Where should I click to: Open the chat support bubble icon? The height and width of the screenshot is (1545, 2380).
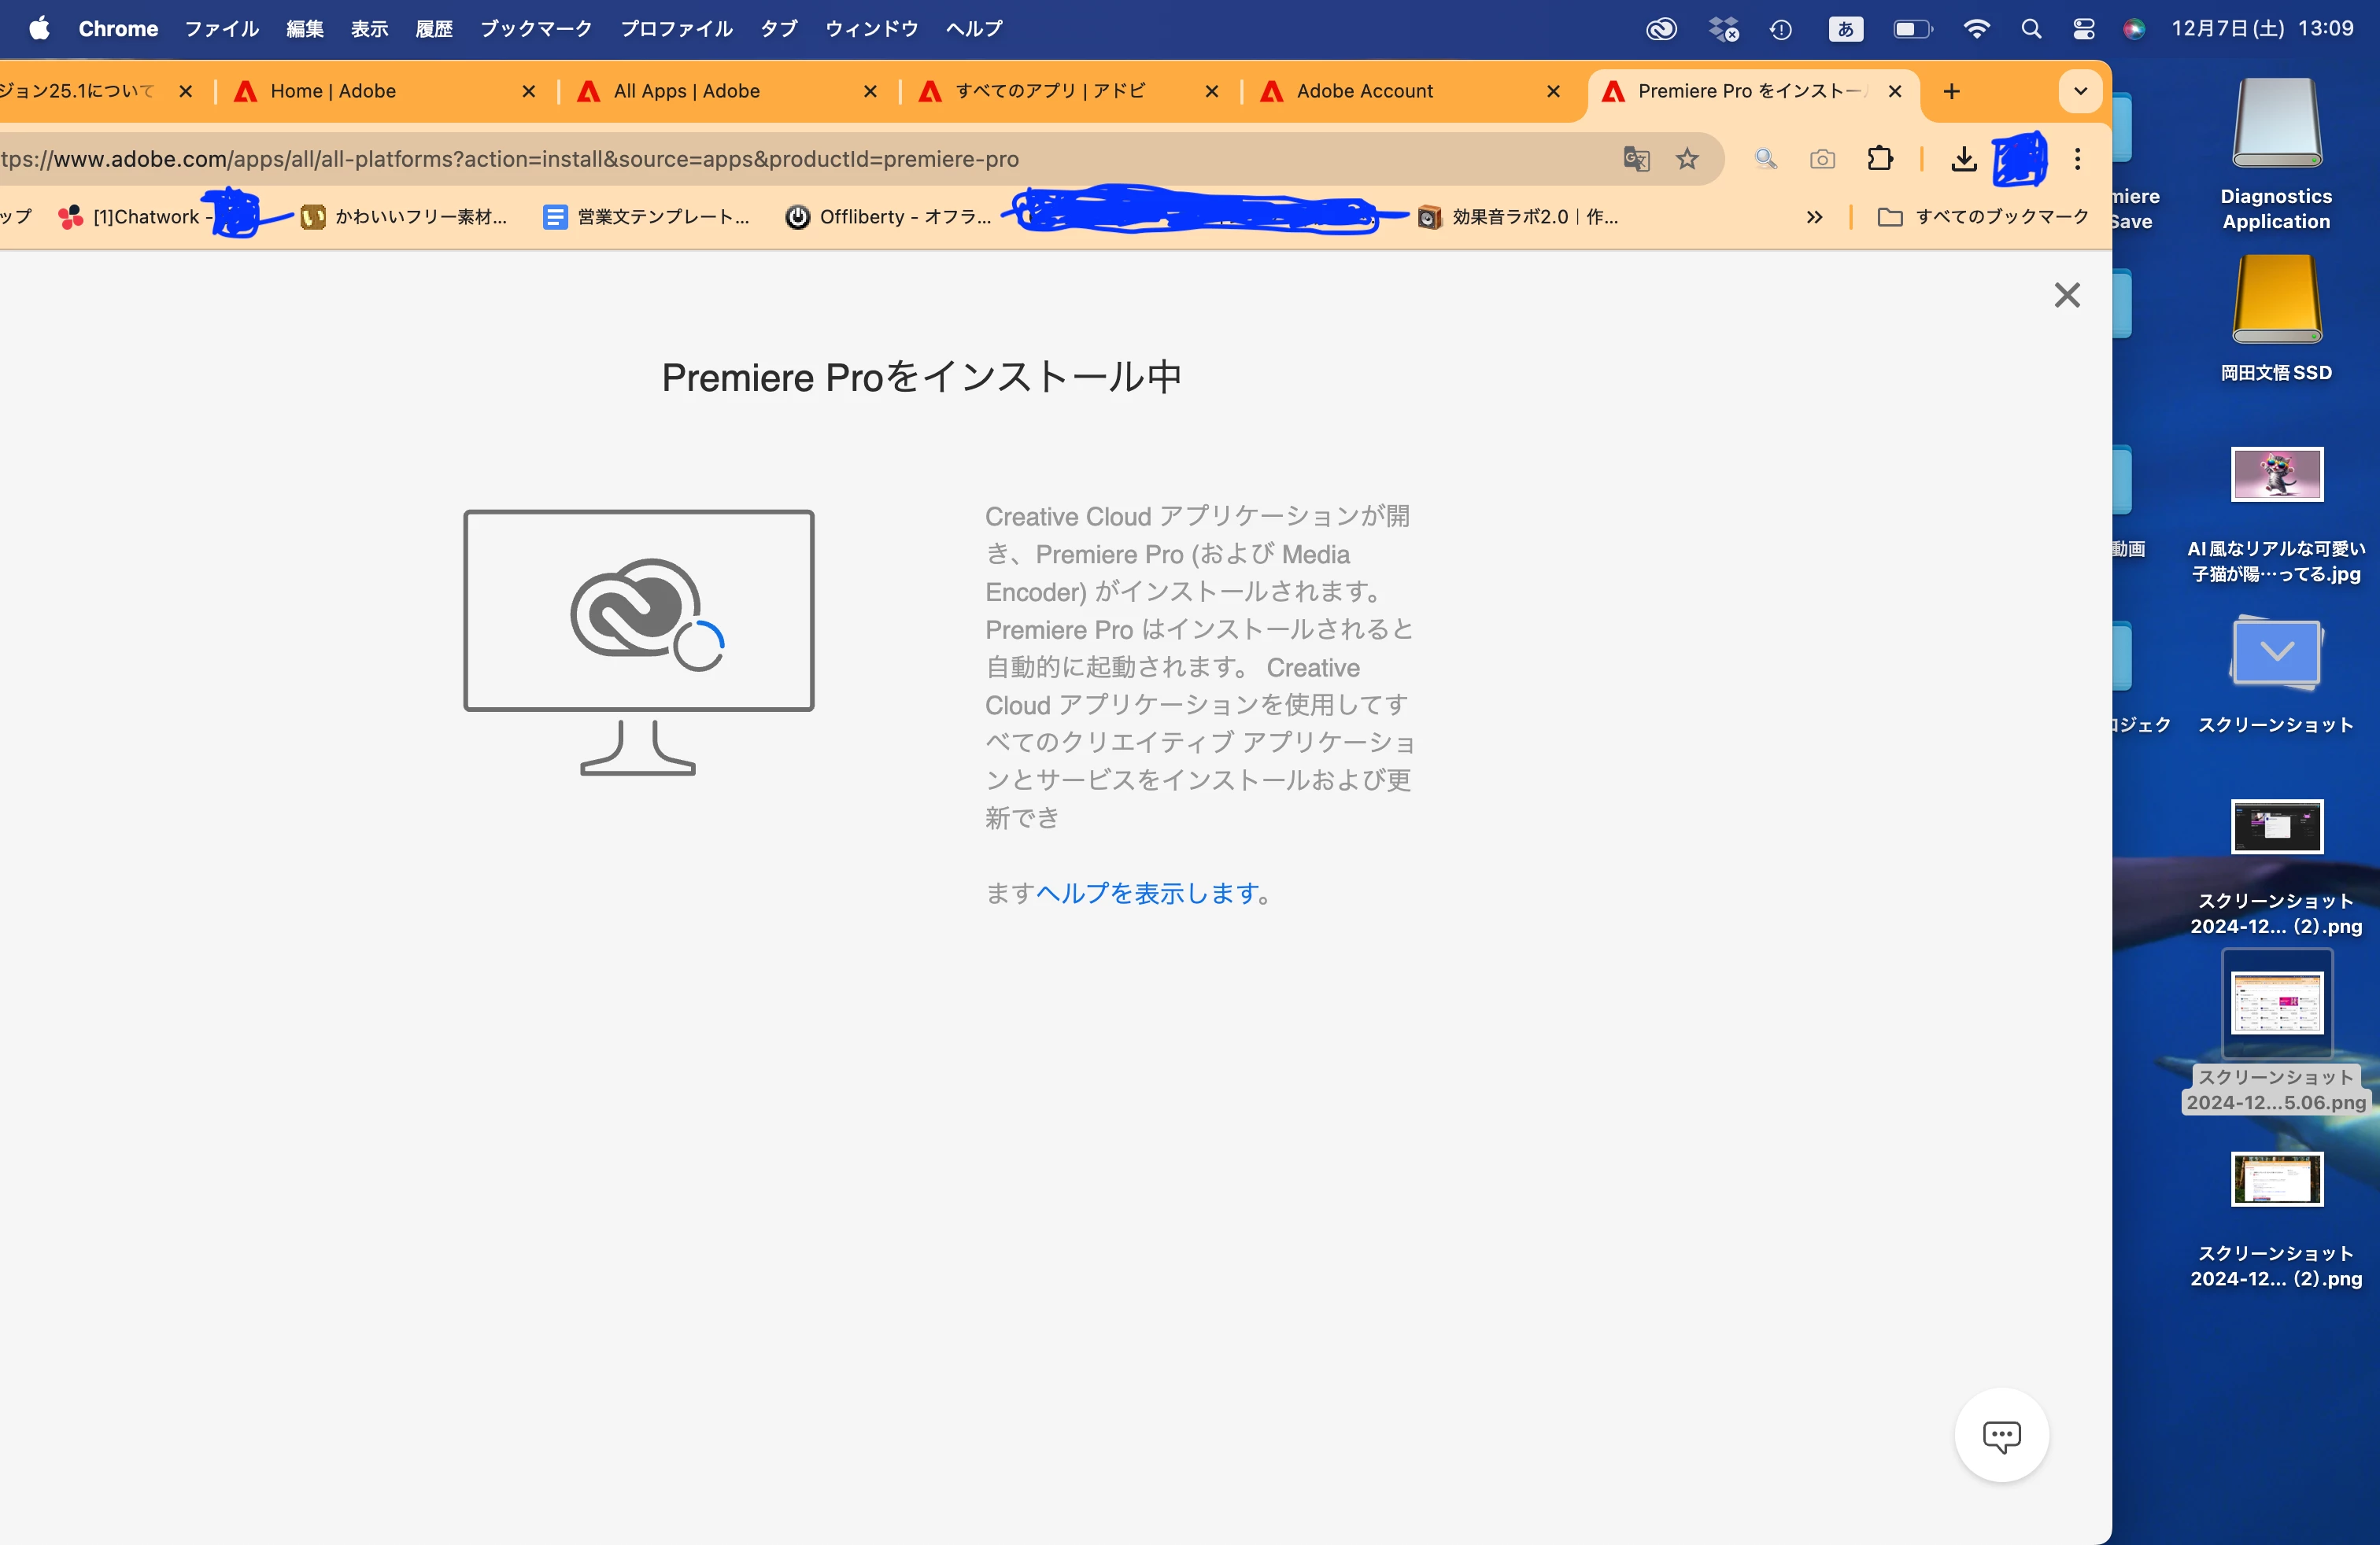point(2001,1435)
